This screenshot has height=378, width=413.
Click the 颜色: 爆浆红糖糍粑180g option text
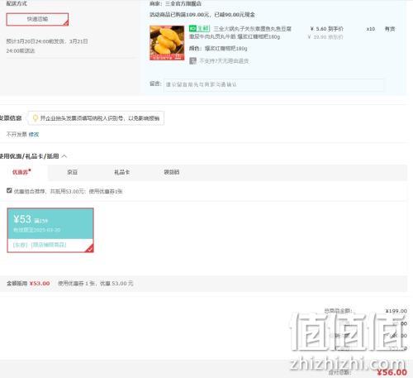(218, 49)
